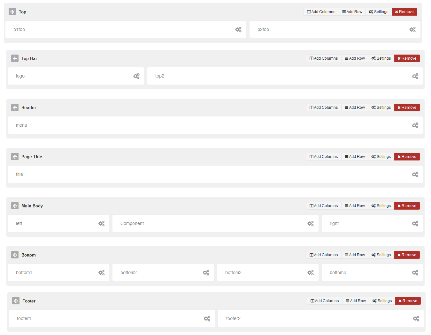This screenshot has width=431, height=335.
Task: Open Settings for Main Body row
Action: (381, 206)
